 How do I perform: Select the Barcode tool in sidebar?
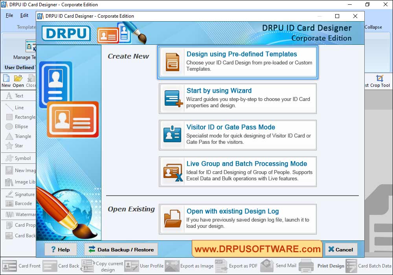(x=19, y=203)
